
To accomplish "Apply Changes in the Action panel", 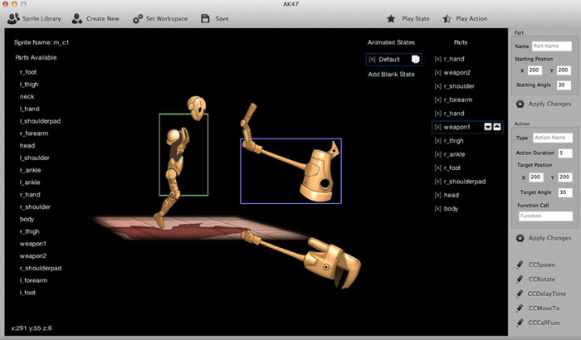I will 544,238.
